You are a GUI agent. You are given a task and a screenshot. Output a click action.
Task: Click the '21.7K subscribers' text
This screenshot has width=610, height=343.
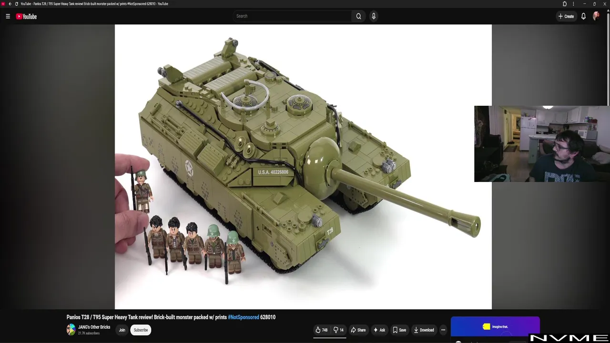point(89,333)
